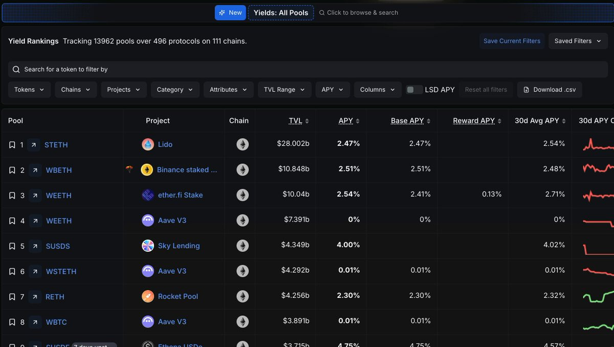Open the Sky Lending project link
Screen dimensions: 614x347
coord(179,246)
